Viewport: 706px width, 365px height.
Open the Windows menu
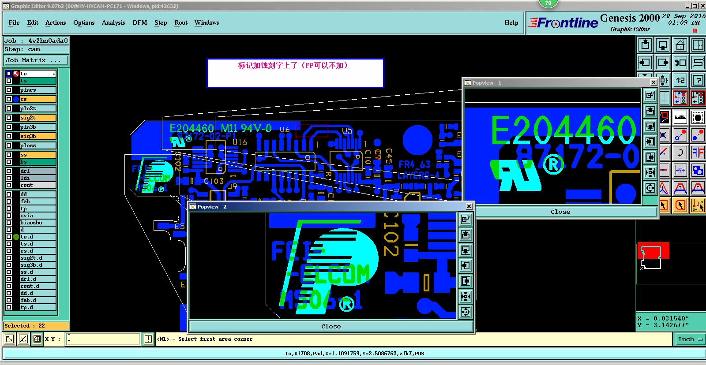[207, 22]
